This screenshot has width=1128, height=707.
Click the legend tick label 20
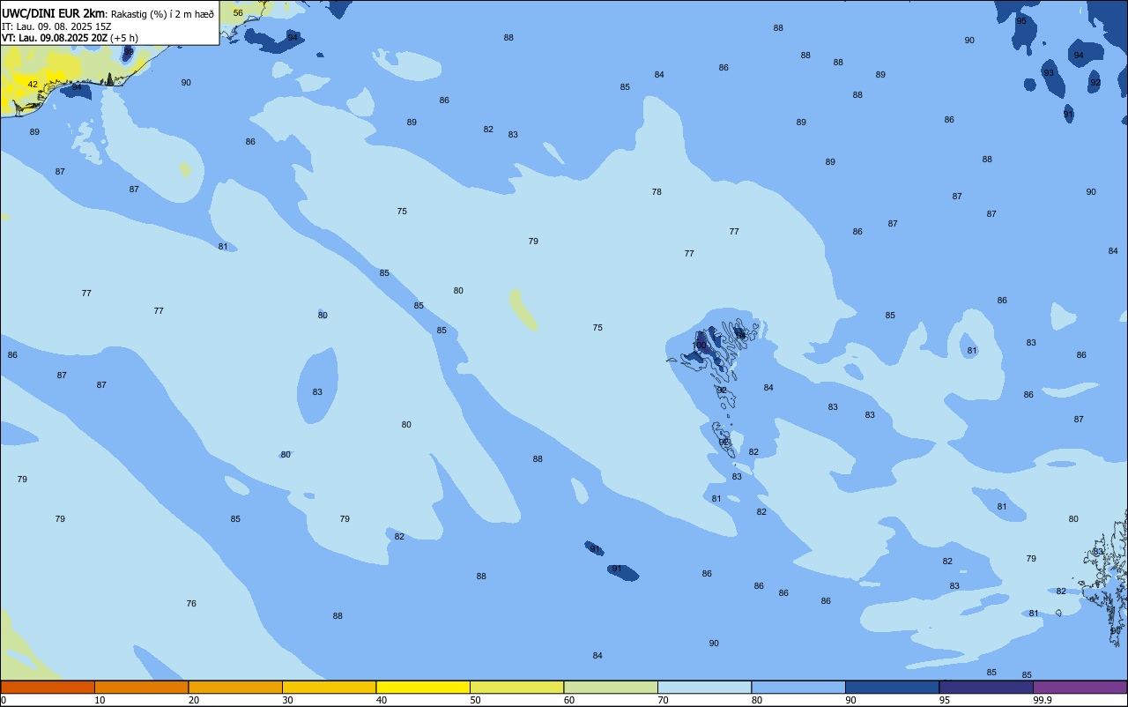tap(193, 700)
